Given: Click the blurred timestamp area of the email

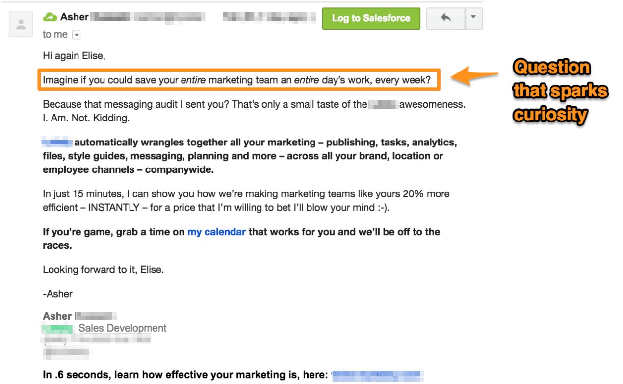Looking at the screenshot, I should [269, 16].
